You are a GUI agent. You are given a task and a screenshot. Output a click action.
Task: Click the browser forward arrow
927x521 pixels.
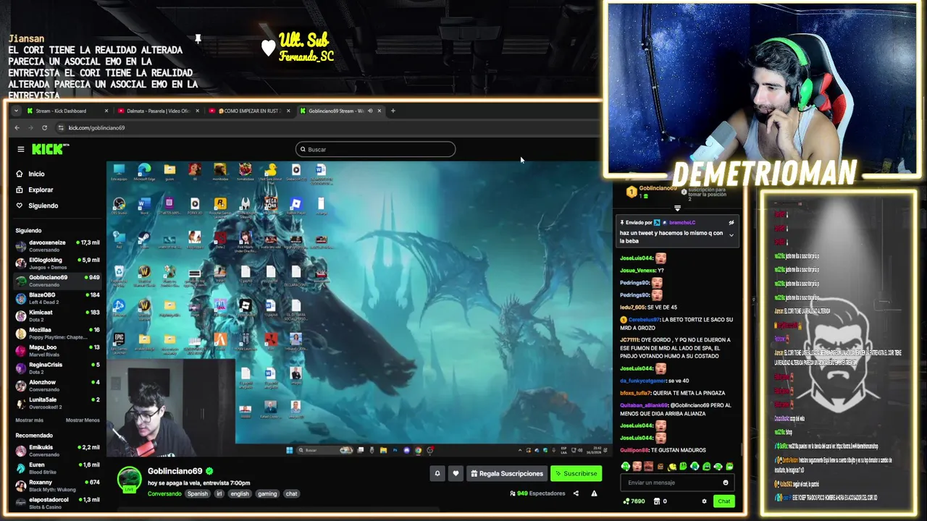(30, 127)
